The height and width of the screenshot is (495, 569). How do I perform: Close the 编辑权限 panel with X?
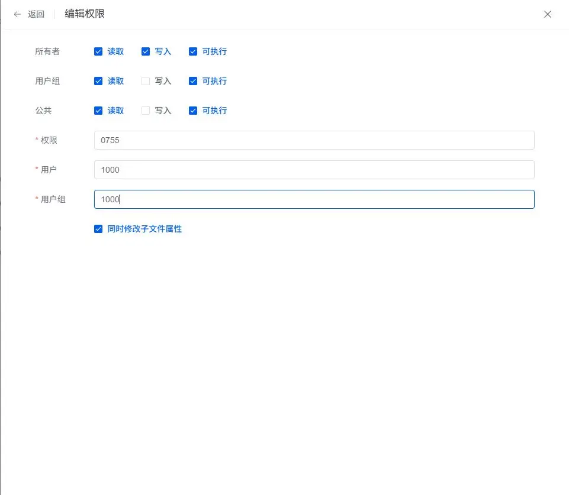(x=547, y=14)
